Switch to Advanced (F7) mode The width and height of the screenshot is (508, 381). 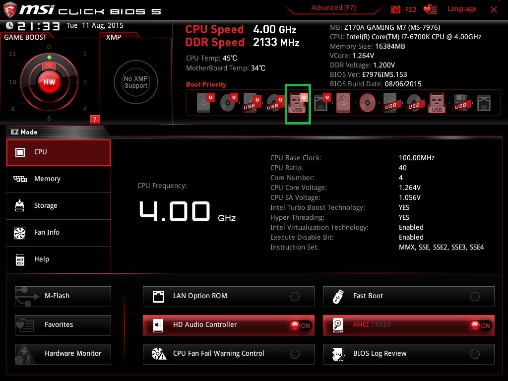(x=333, y=8)
